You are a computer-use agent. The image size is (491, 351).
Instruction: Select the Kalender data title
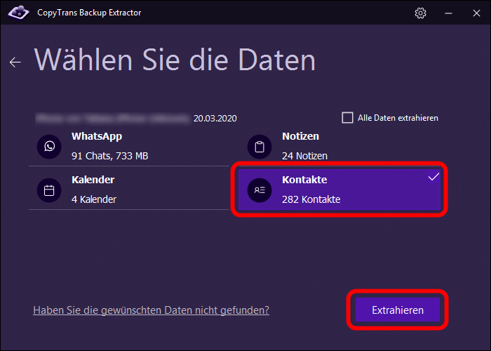93,180
